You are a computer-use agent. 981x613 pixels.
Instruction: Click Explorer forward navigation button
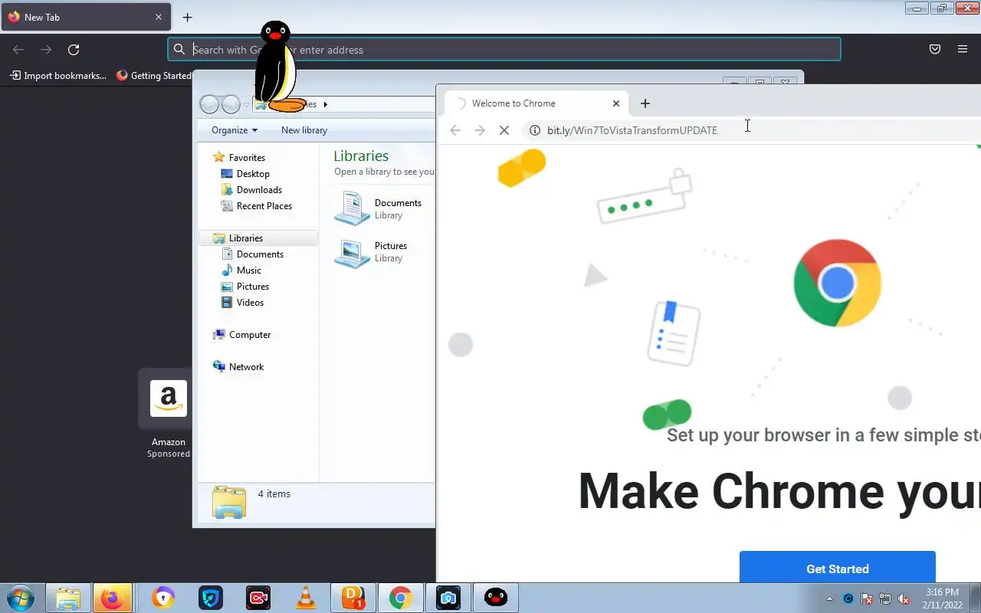[231, 104]
